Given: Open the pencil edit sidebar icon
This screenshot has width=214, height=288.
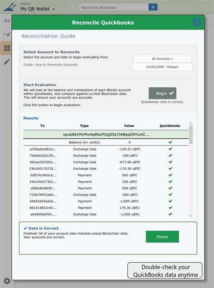Looking at the screenshot, I should click(7, 62).
